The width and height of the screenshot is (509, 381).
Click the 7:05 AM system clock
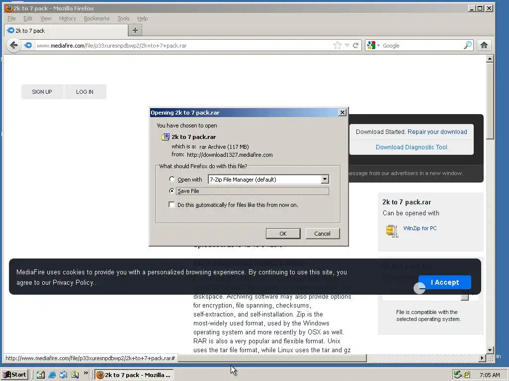pyautogui.click(x=490, y=375)
